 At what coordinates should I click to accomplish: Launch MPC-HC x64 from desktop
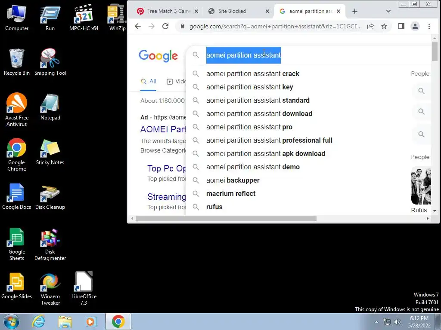click(x=84, y=18)
